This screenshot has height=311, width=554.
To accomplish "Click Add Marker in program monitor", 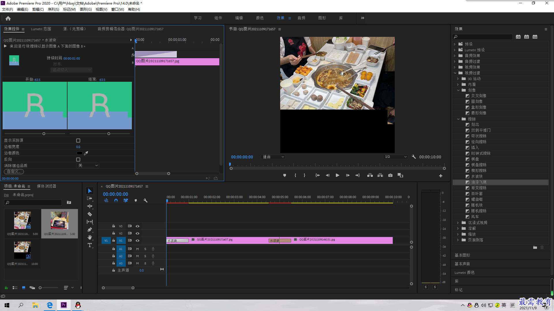I will [285, 175].
